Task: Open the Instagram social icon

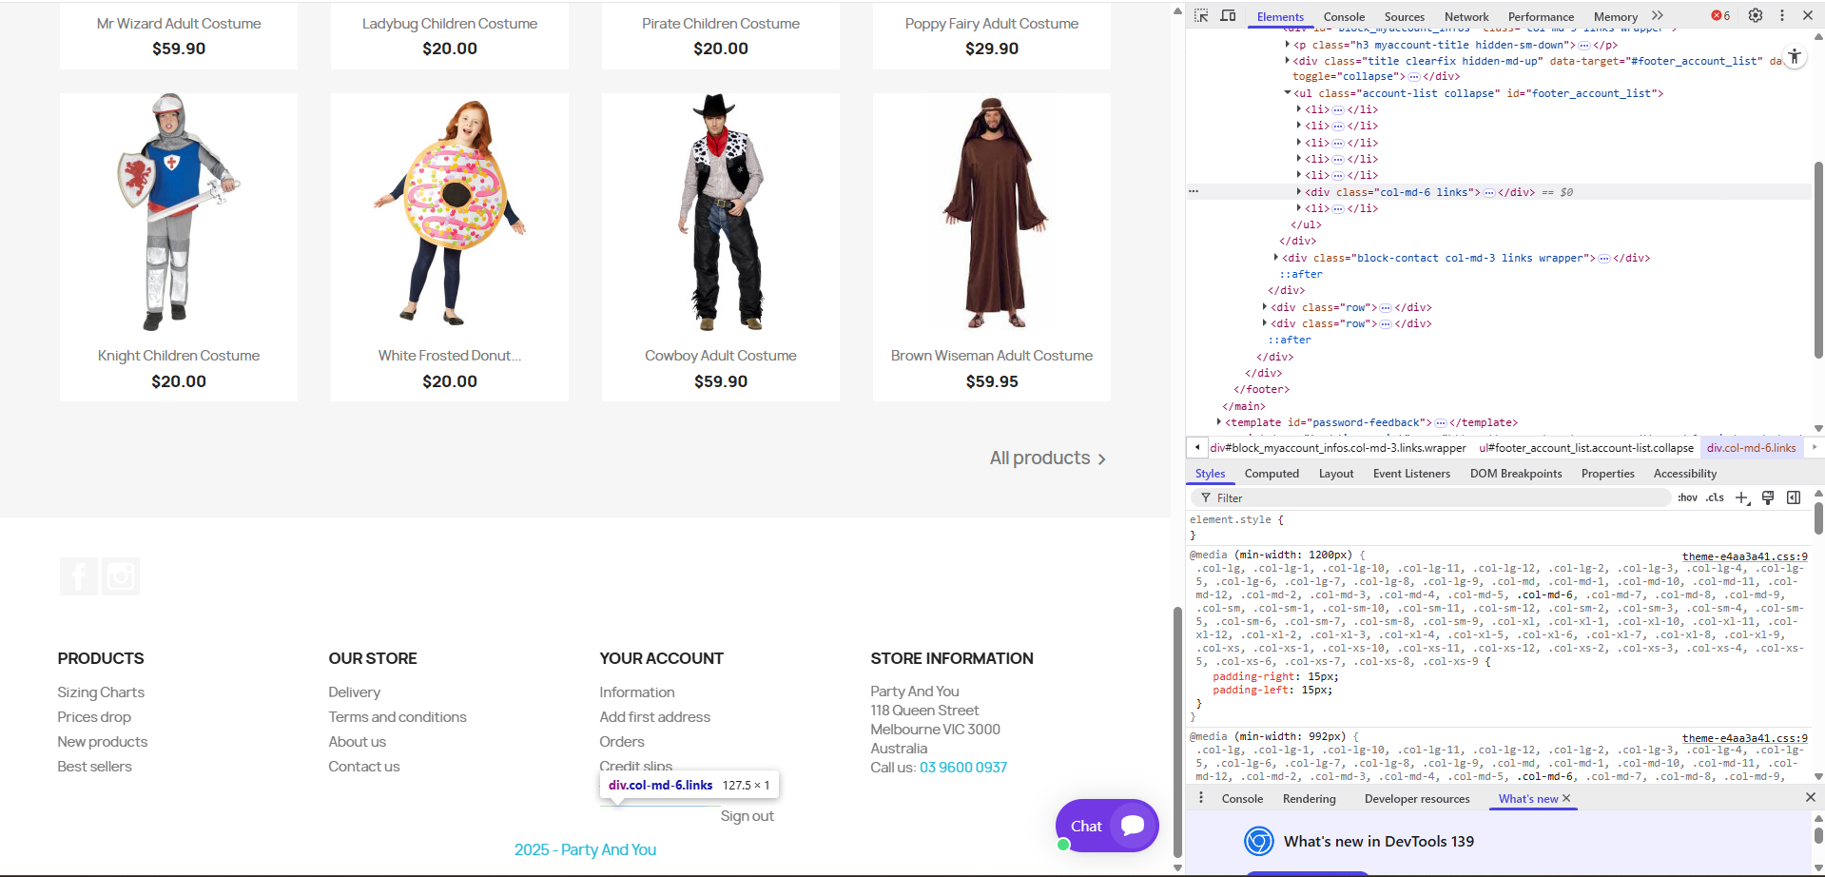Action: (x=121, y=576)
